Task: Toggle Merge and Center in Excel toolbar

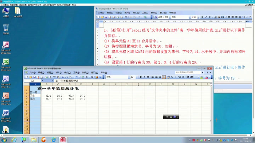Action: click(164, 77)
